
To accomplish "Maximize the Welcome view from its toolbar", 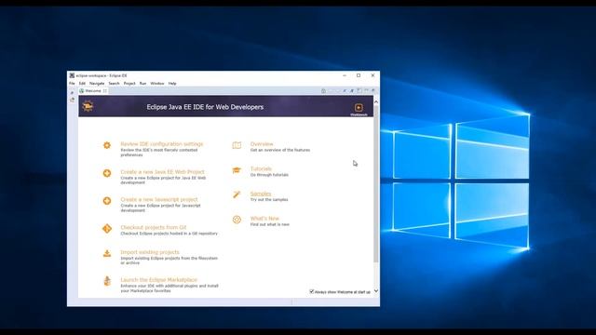I will tap(372, 91).
